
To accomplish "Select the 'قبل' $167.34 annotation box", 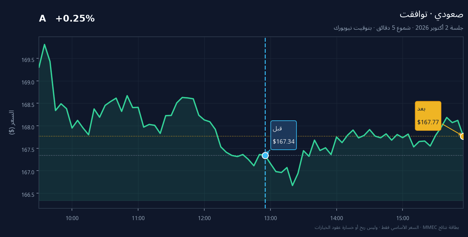I will coord(284,135).
